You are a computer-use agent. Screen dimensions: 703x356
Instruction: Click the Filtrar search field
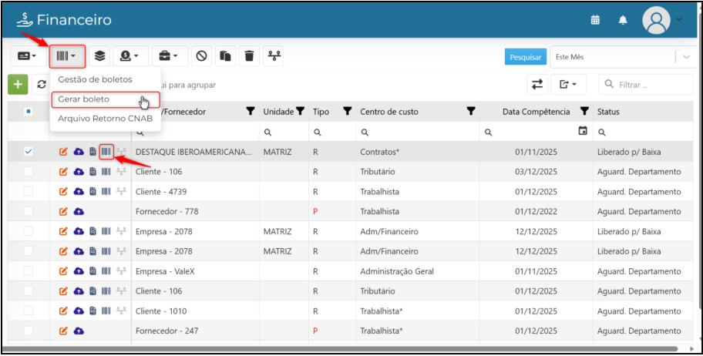(646, 84)
